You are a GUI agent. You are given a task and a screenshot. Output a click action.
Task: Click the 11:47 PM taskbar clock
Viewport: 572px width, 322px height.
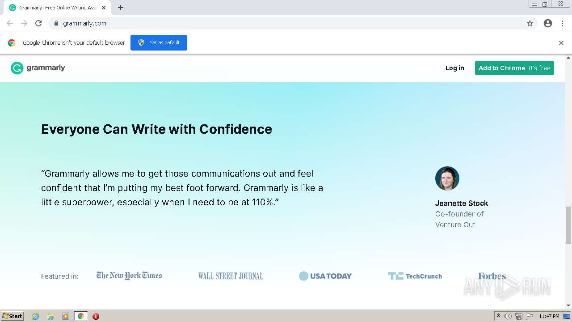[549, 316]
